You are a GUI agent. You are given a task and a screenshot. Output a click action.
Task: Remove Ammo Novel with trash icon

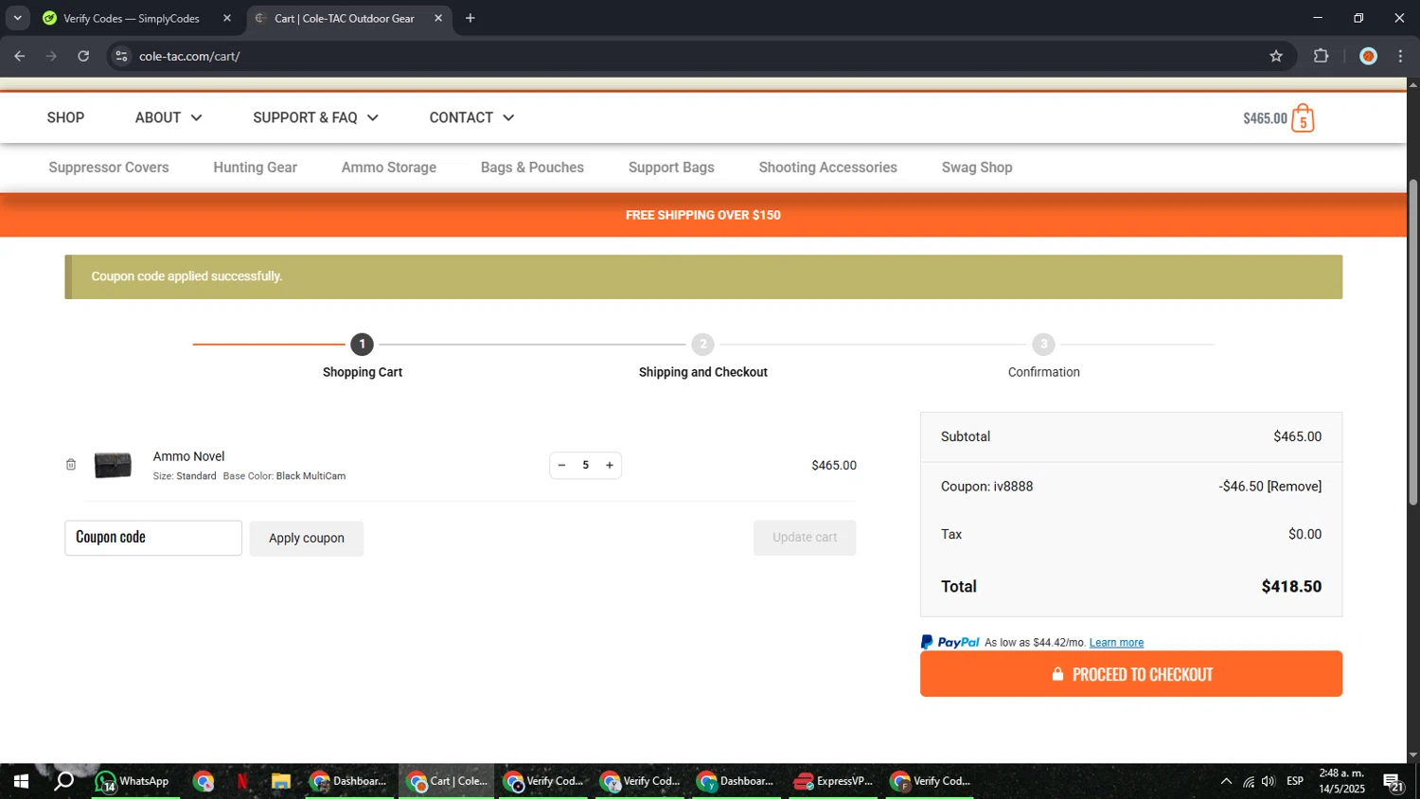coord(71,465)
